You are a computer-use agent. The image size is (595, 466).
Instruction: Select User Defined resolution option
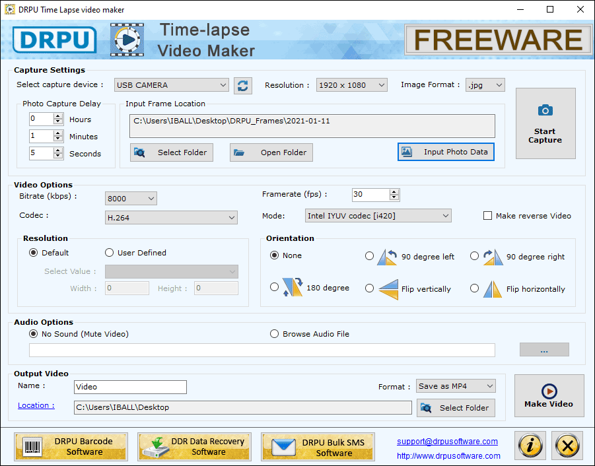coord(109,253)
